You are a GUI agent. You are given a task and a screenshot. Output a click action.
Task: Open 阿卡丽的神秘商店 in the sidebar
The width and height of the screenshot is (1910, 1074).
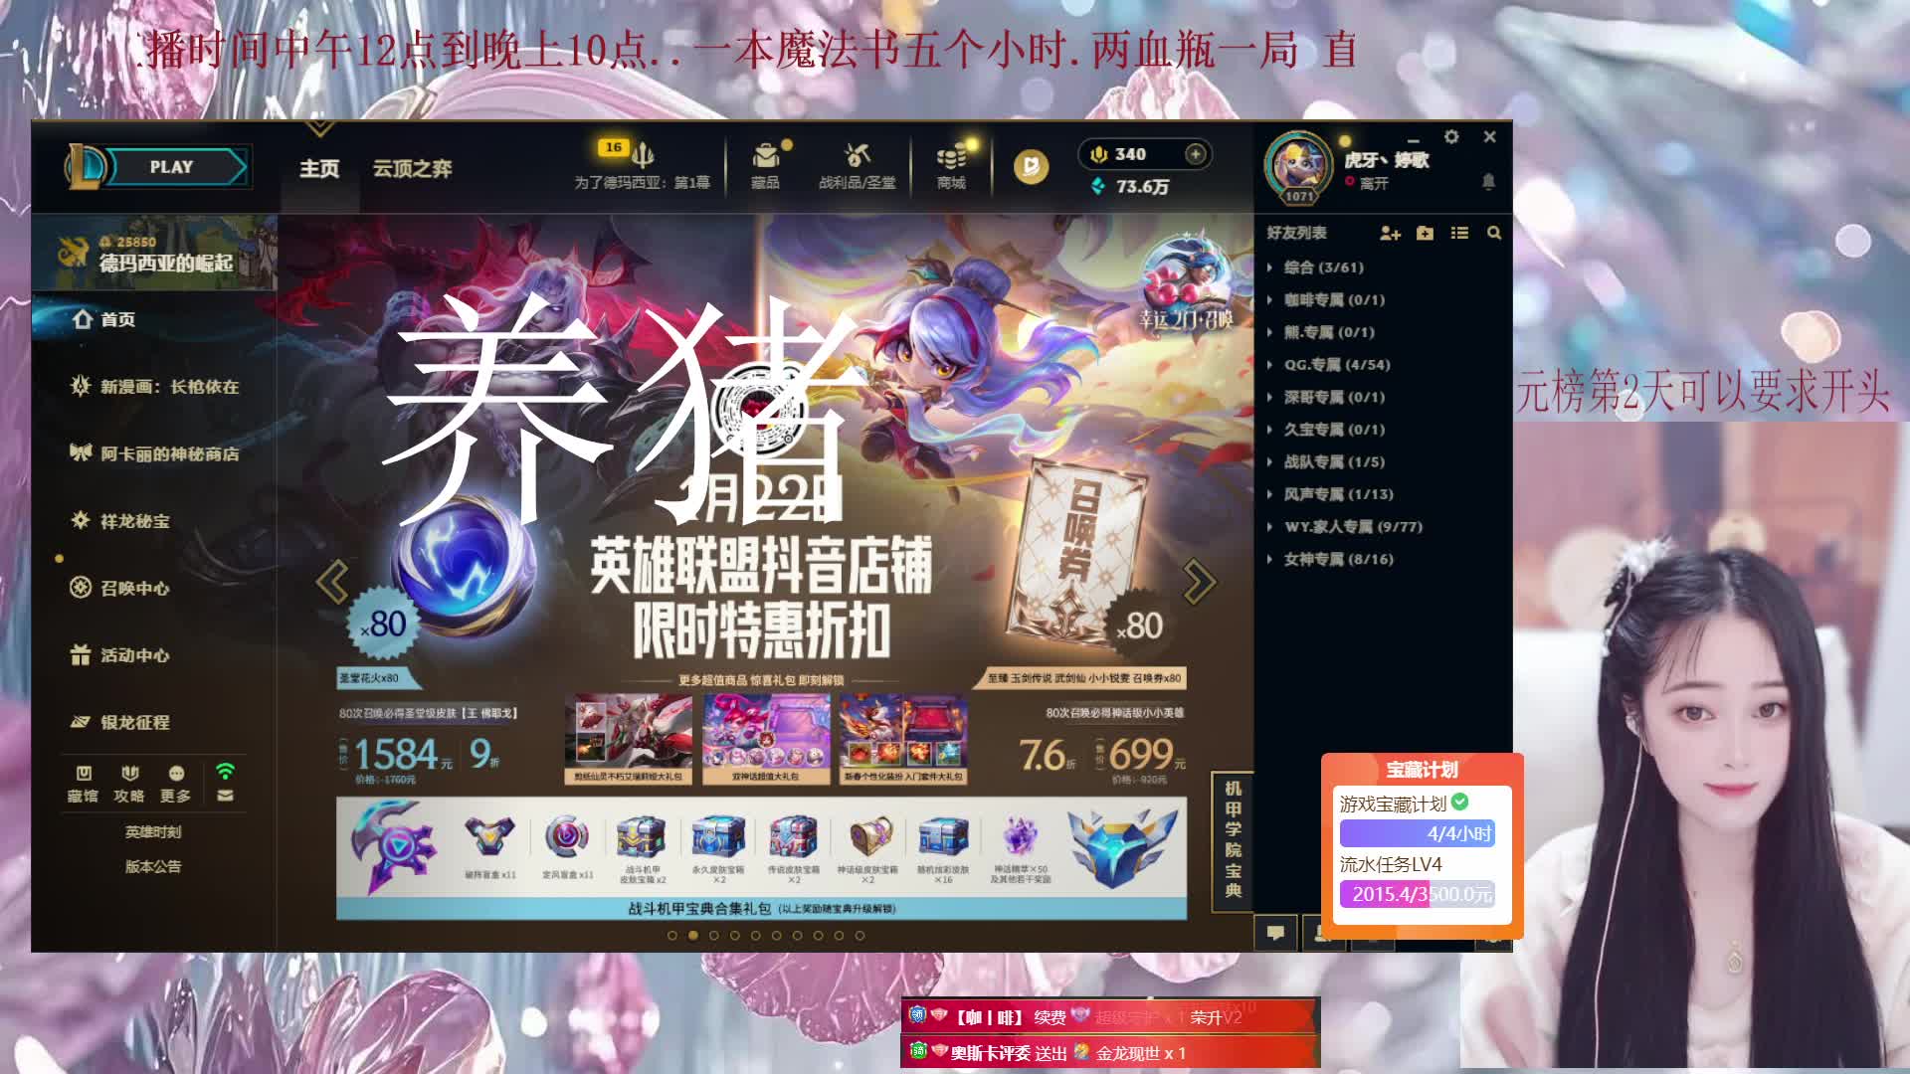click(x=169, y=454)
